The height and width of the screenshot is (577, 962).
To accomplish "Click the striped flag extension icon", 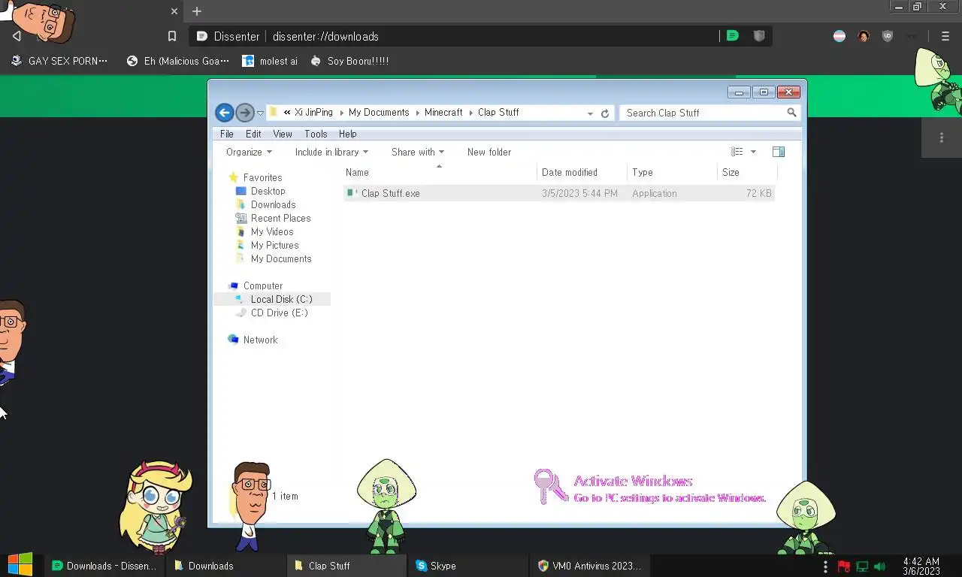I will pos(839,36).
